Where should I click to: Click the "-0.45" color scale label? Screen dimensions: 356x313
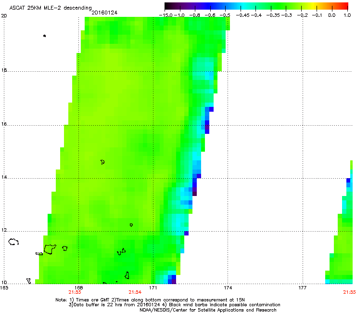(x=243, y=15)
